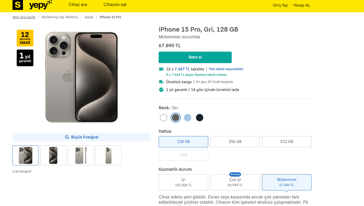The height and width of the screenshot is (206, 364).
Task: Click the warranty checkmark icon
Action: 161,90
